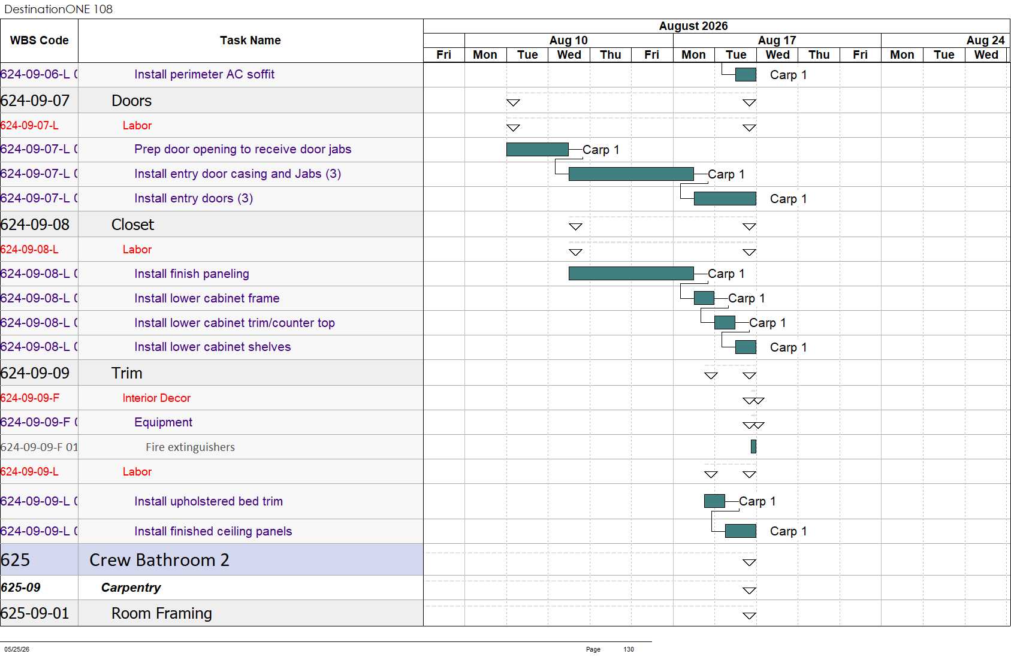The height and width of the screenshot is (657, 1011).
Task: Select task 'Install entry doors (3)'
Action: pos(194,198)
